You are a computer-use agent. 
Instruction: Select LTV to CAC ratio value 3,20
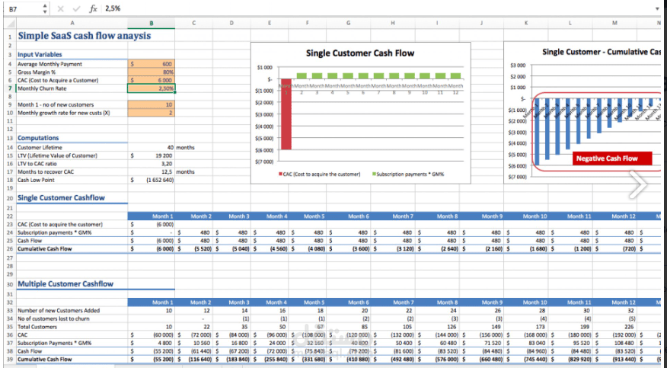[151, 164]
